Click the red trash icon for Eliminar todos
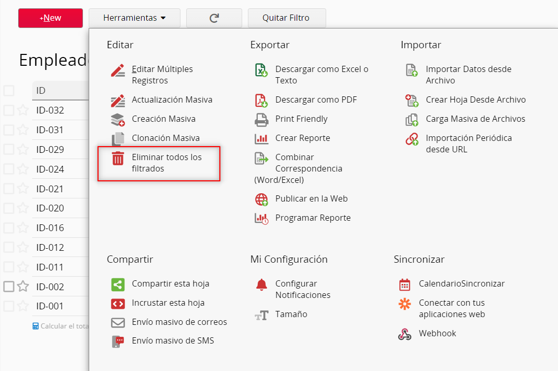This screenshot has width=558, height=371. (x=118, y=158)
